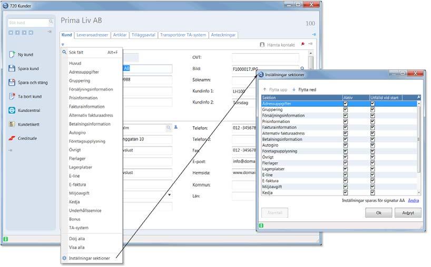Click the Flytta ned arrow icon

pyautogui.click(x=294, y=89)
